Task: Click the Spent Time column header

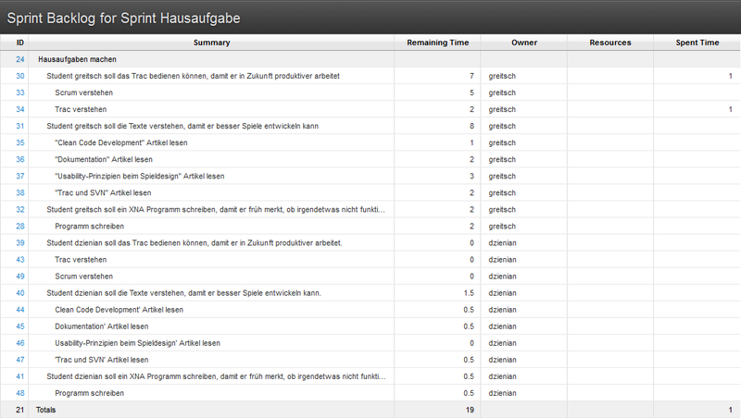Action: pyautogui.click(x=697, y=43)
